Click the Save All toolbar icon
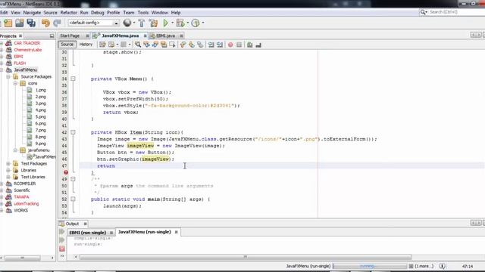The image size is (485, 272). (31, 23)
